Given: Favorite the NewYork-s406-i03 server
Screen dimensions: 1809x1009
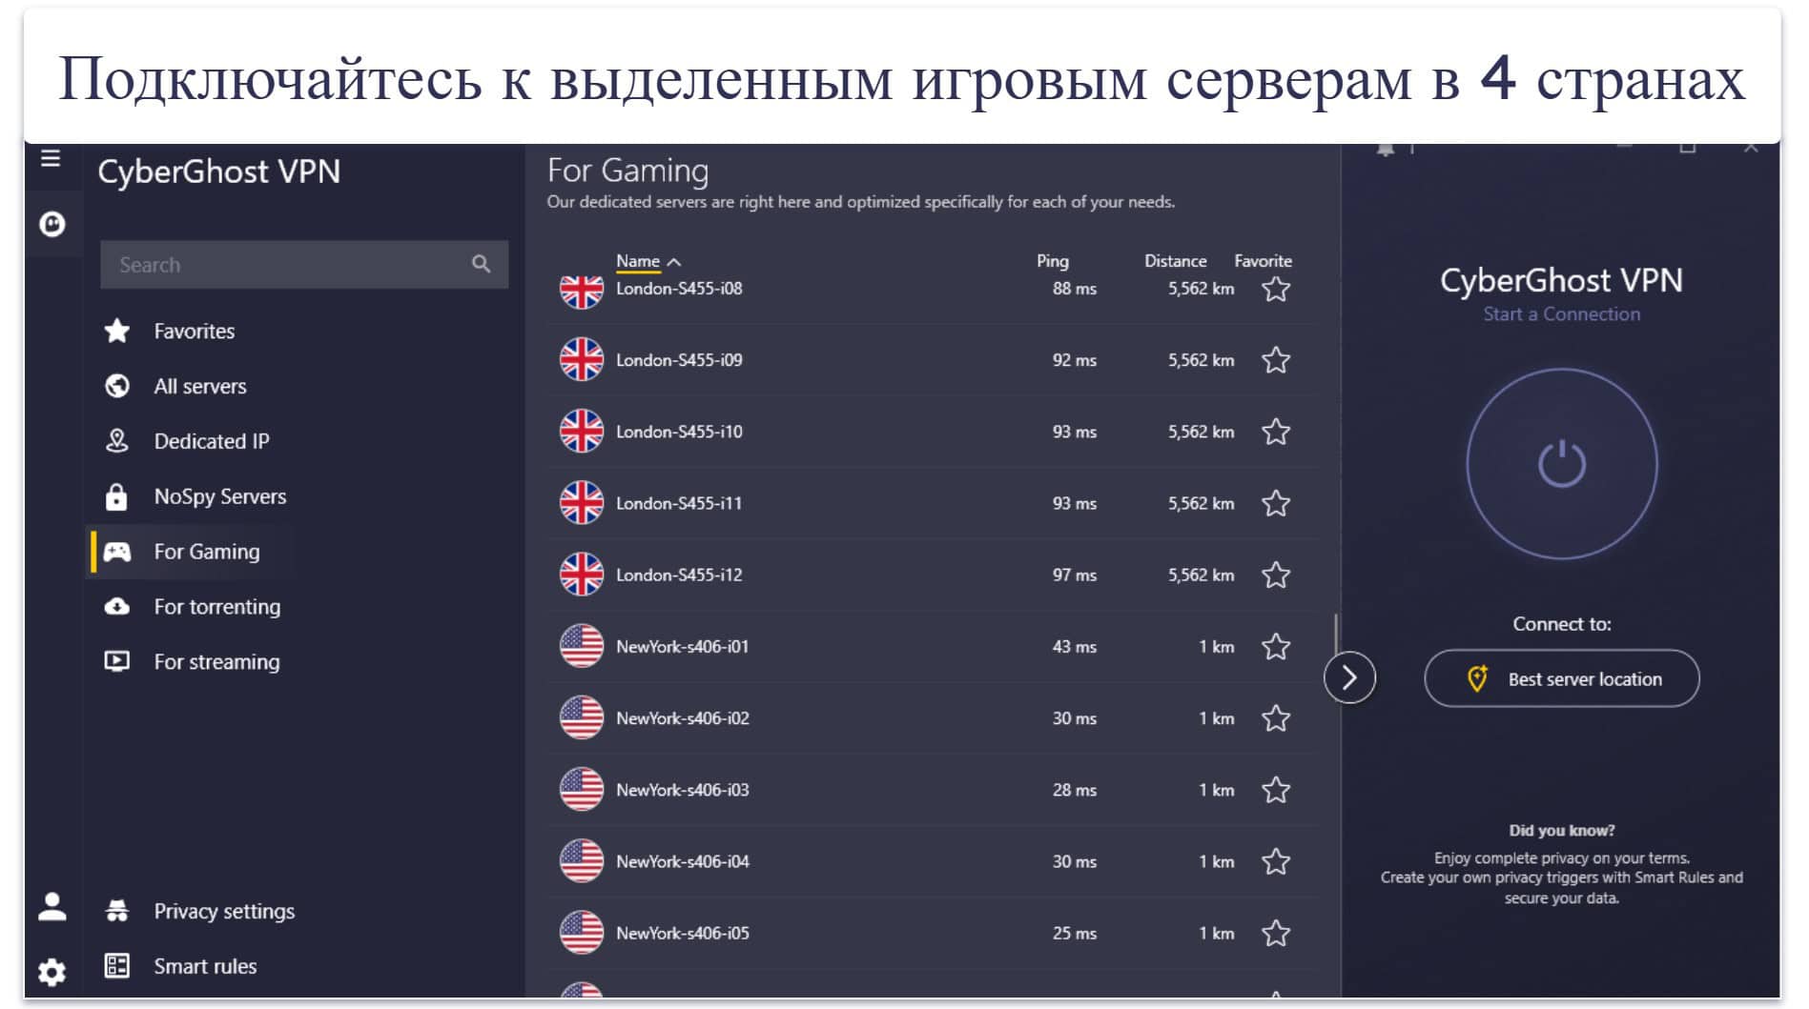Looking at the screenshot, I should pos(1276,790).
